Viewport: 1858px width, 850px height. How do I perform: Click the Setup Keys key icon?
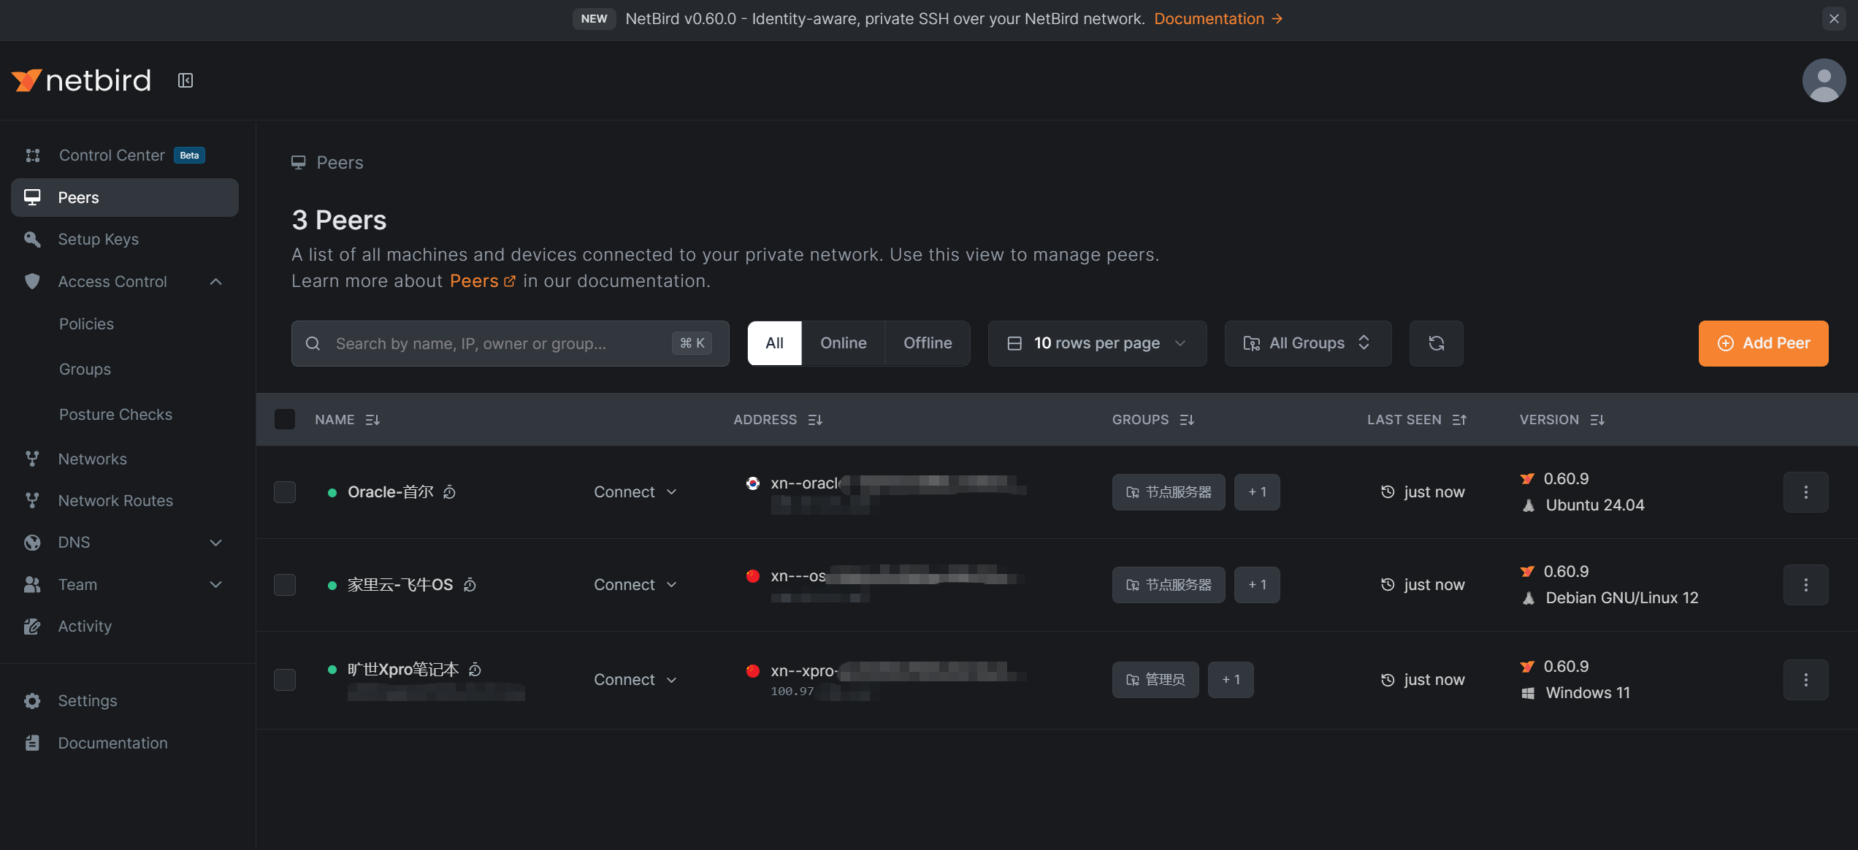click(32, 240)
